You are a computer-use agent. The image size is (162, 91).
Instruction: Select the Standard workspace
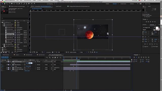coord(115,4)
